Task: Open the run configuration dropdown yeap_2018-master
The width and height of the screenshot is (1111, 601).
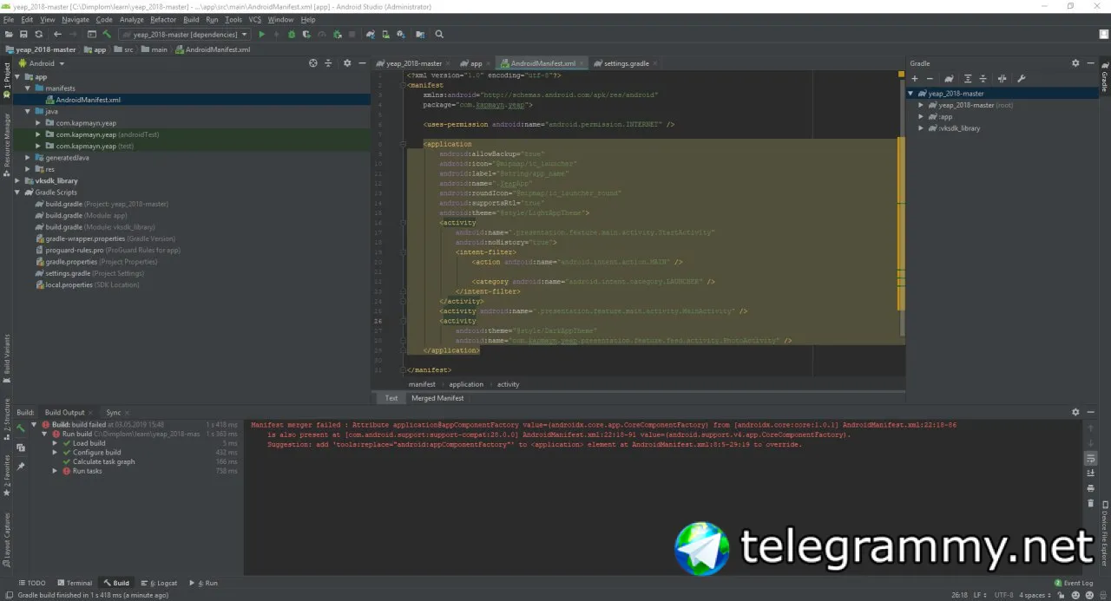Action: 184,35
